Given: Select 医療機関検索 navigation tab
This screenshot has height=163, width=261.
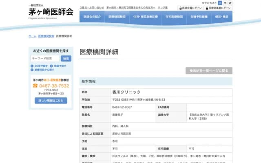Looking at the screenshot, I should pos(120,17).
